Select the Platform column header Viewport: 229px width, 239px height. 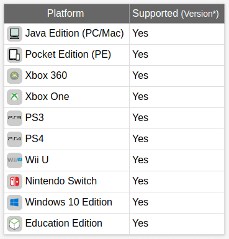coord(66,14)
